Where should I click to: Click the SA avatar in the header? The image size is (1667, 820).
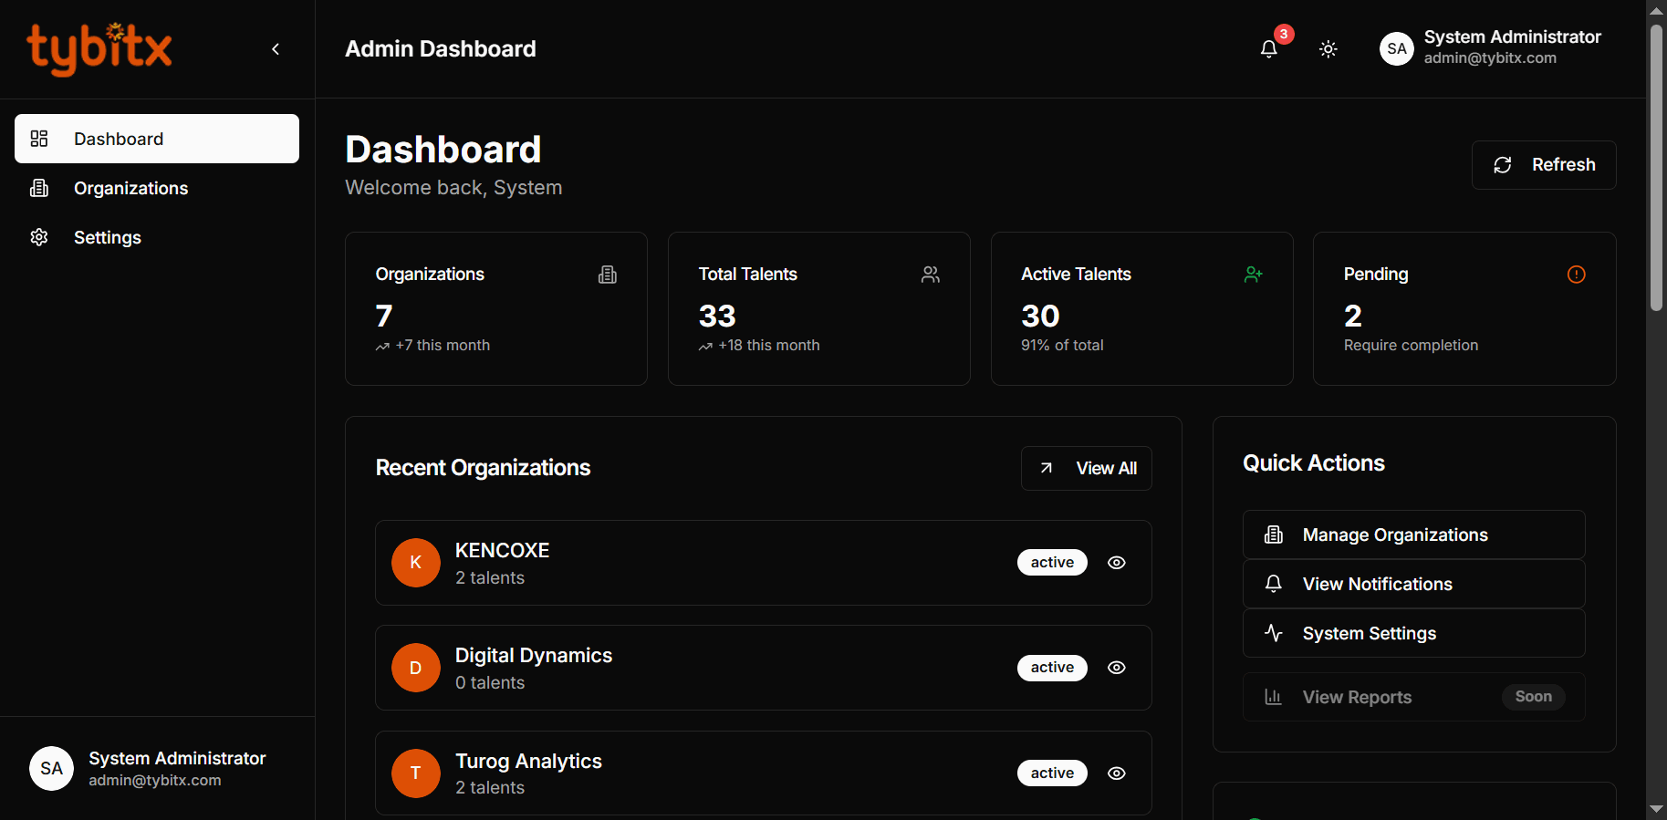1397,49
